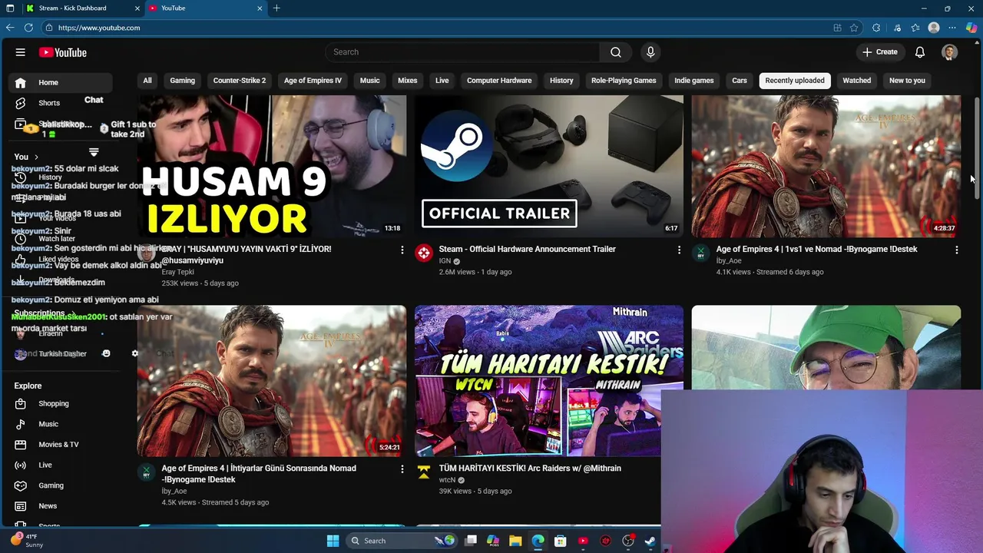Open Steam Official Hardware Announcement Trailer title
The width and height of the screenshot is (983, 553).
[x=528, y=249]
